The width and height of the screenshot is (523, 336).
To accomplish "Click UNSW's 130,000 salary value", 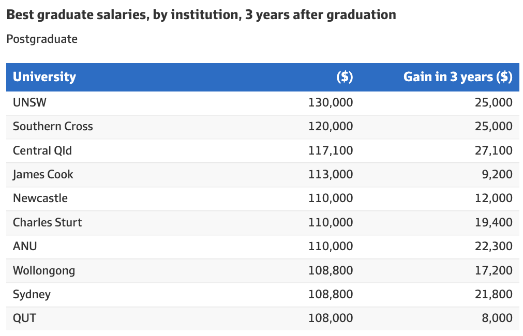I will pyautogui.click(x=331, y=102).
